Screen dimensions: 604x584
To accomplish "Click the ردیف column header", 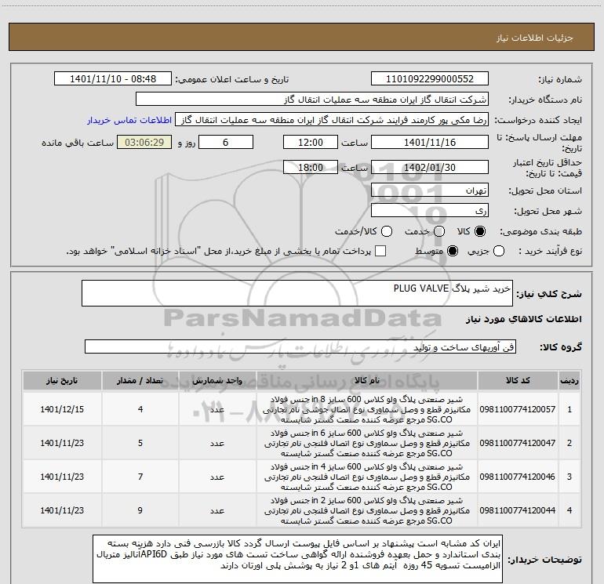I will [569, 381].
